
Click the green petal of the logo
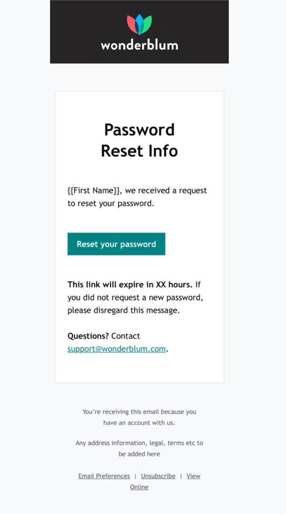point(147,25)
